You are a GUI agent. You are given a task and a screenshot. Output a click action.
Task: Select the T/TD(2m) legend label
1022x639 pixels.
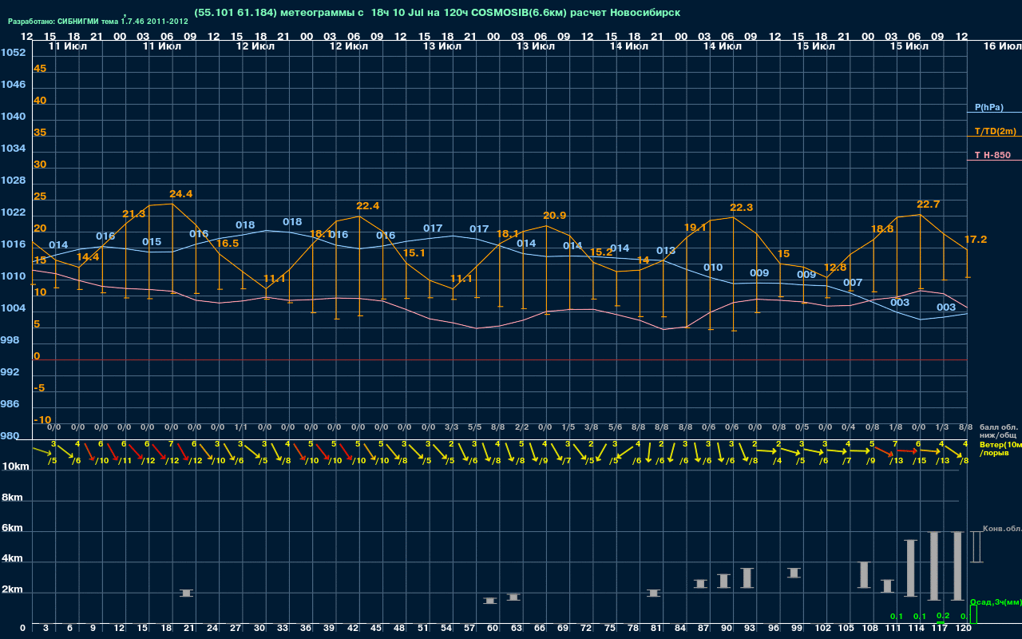[x=996, y=131]
